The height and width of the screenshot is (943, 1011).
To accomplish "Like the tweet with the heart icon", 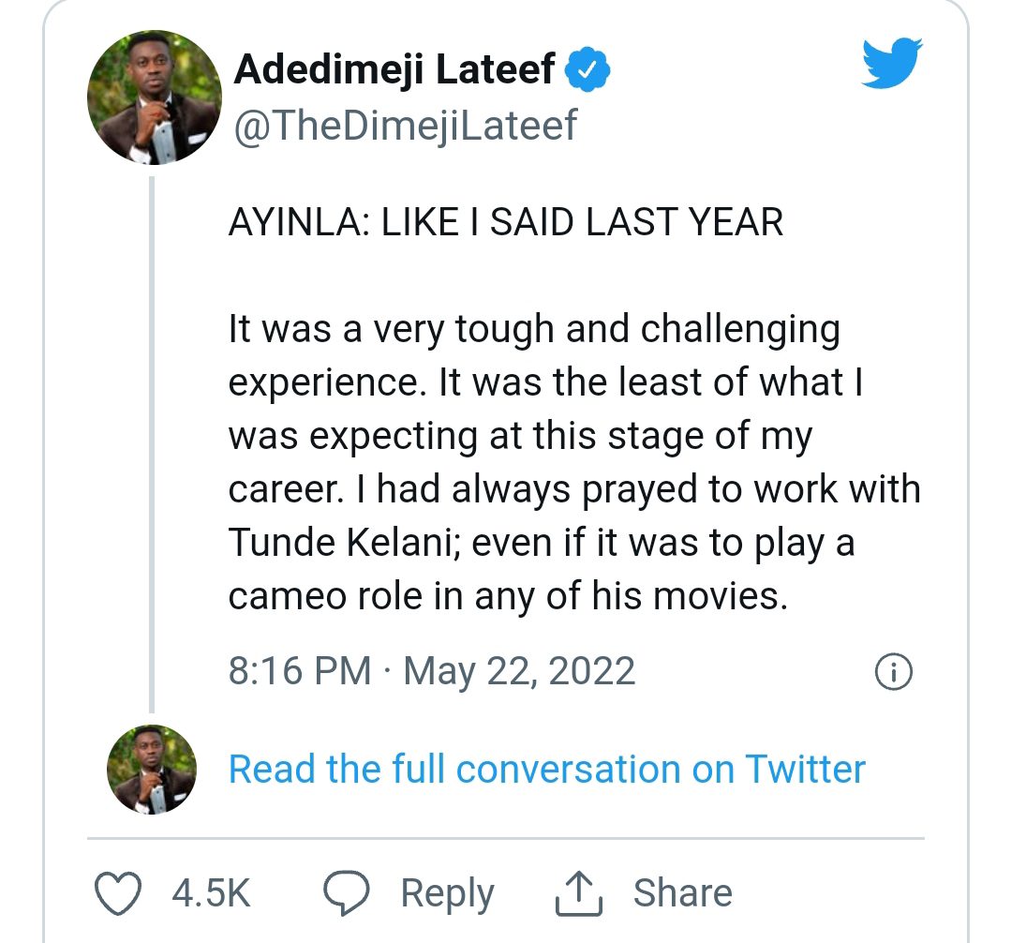I will (120, 891).
